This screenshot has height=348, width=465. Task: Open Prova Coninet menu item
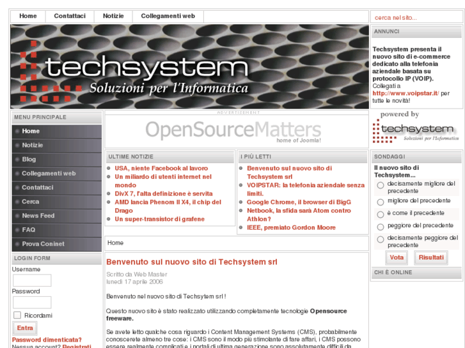point(57,244)
